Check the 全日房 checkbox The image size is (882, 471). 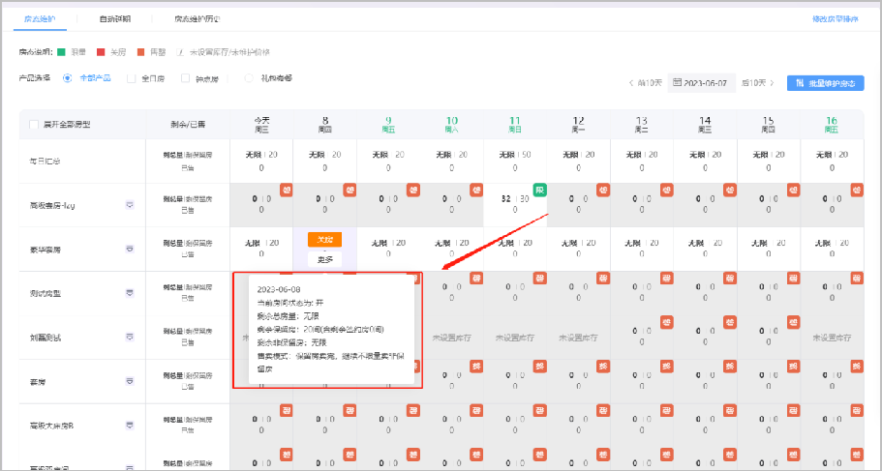pyautogui.click(x=132, y=78)
